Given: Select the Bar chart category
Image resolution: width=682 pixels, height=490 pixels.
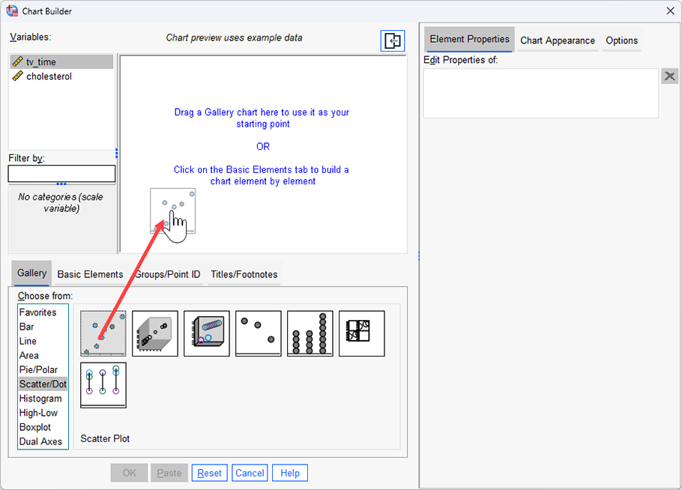Looking at the screenshot, I should tap(28, 326).
